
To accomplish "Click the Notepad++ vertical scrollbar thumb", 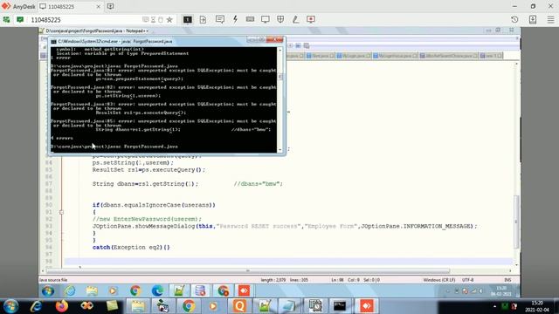I will (516, 222).
